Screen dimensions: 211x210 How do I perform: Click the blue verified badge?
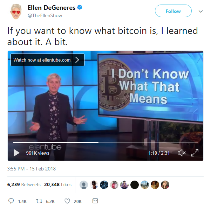(80, 7)
